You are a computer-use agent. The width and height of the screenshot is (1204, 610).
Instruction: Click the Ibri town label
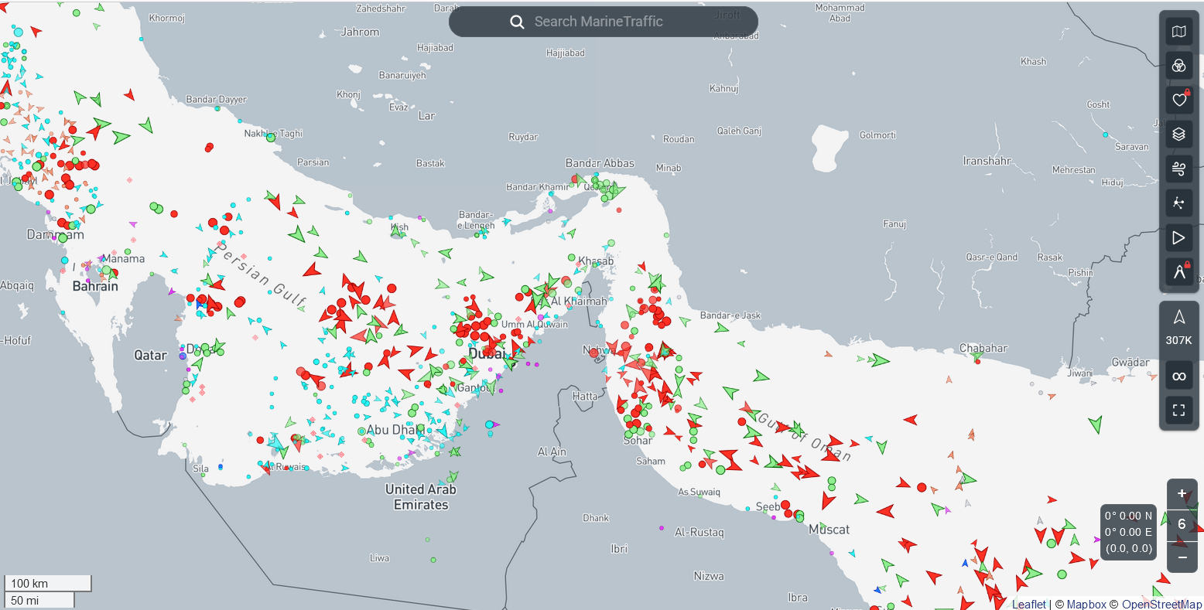619,549
